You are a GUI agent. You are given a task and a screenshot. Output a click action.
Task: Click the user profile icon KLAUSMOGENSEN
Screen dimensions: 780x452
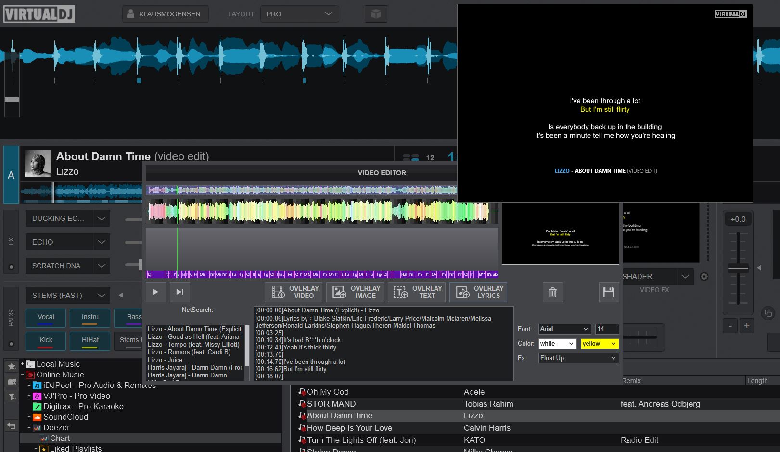point(130,14)
